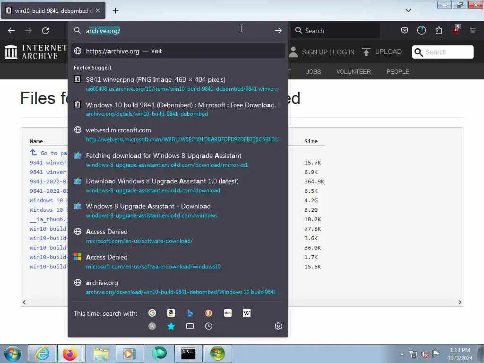
Task: Select the 9841 winver.png suggestion
Action: [178, 84]
